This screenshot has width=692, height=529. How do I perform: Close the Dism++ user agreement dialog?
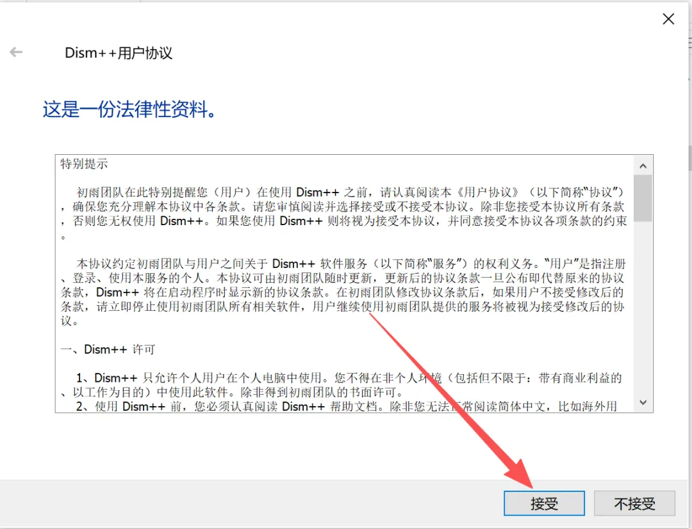pos(668,19)
